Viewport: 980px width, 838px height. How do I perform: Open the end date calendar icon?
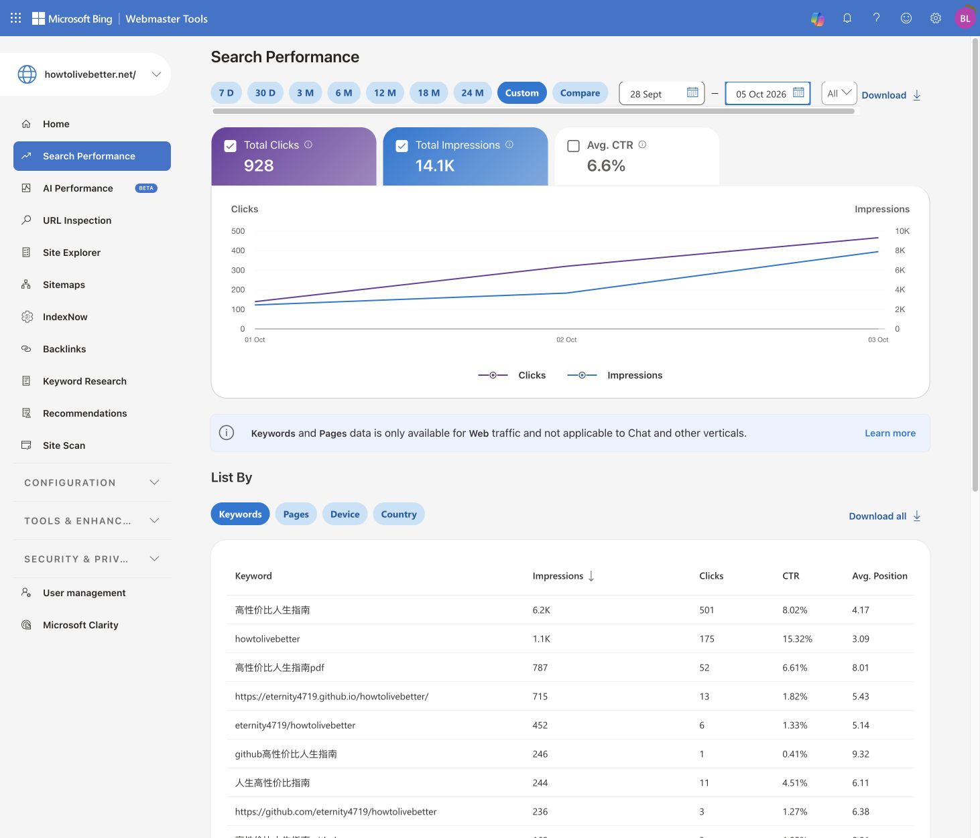[x=798, y=93]
